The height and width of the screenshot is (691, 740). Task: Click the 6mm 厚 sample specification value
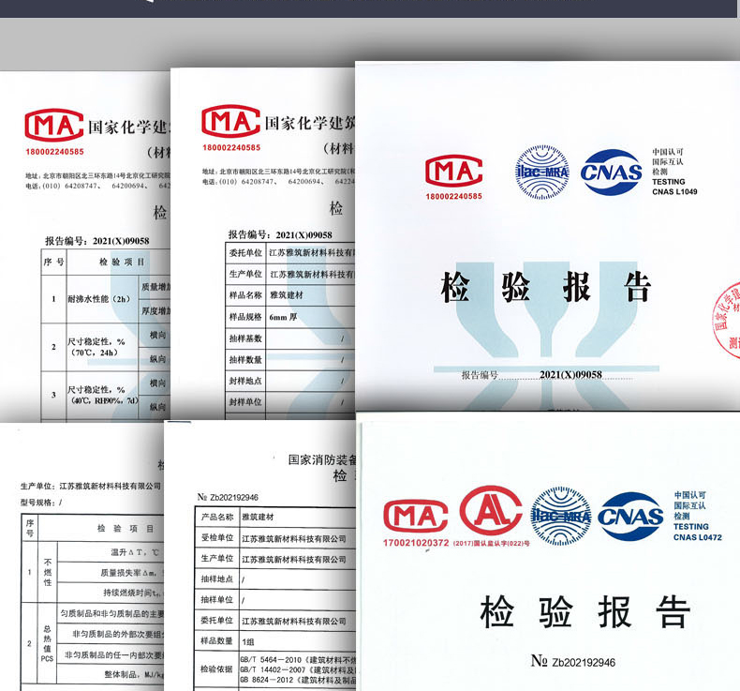coord(283,317)
